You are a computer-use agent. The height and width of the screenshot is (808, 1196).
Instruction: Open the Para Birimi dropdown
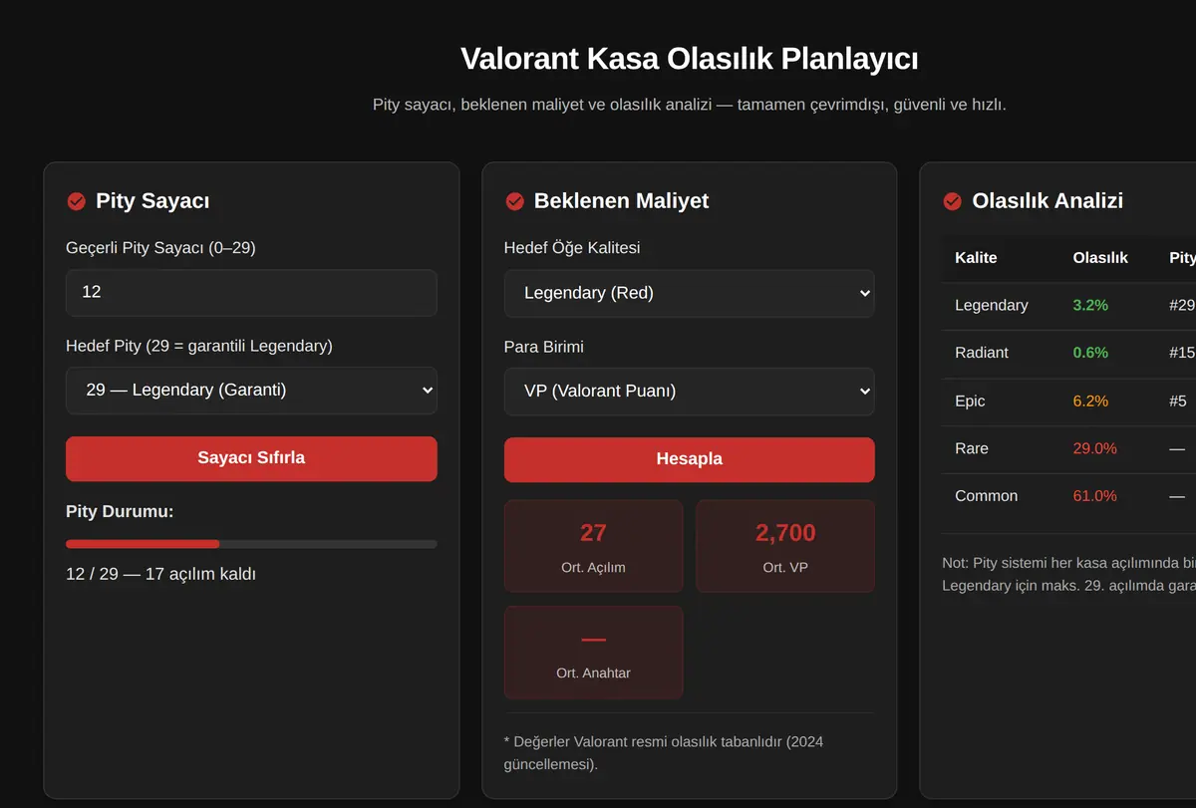[x=689, y=392]
